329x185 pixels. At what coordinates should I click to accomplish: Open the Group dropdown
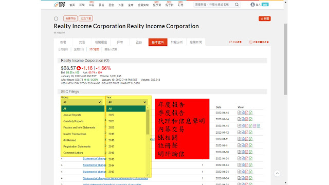point(82,102)
